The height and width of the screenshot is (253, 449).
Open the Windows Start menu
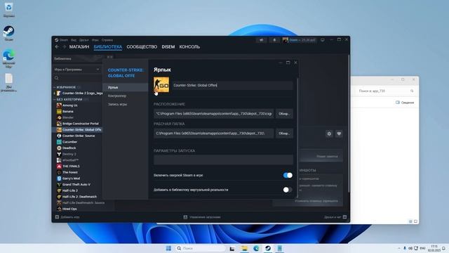point(168,248)
